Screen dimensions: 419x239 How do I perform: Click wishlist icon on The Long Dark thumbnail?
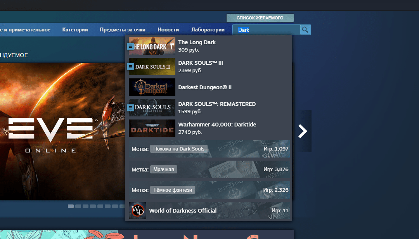[x=131, y=46]
